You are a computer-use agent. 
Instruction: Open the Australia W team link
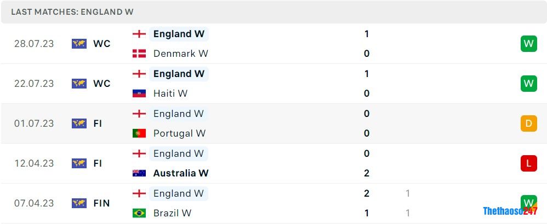pos(181,173)
